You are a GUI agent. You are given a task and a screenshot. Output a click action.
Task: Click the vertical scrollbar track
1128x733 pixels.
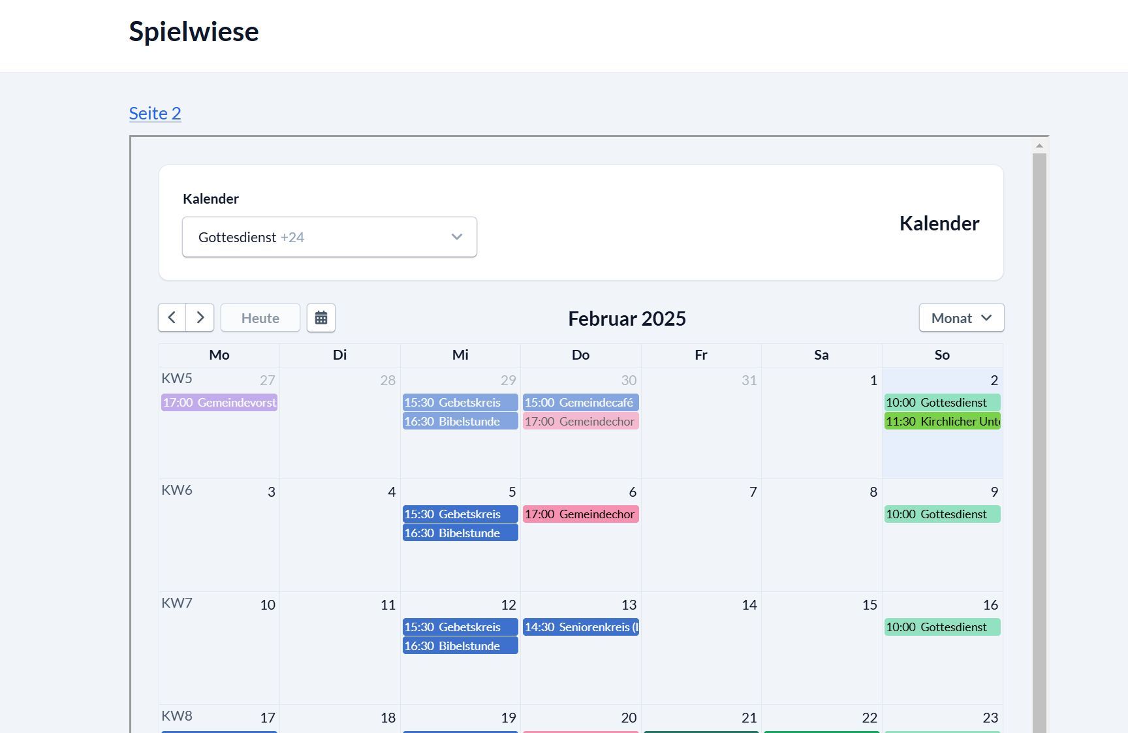pos(1039,444)
